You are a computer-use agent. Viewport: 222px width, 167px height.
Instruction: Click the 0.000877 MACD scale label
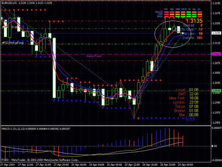pos(217,128)
